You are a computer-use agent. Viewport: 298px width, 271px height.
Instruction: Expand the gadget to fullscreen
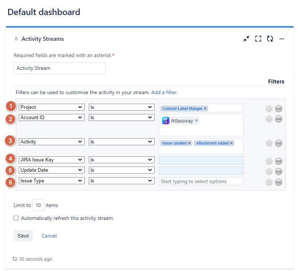[x=258, y=39]
